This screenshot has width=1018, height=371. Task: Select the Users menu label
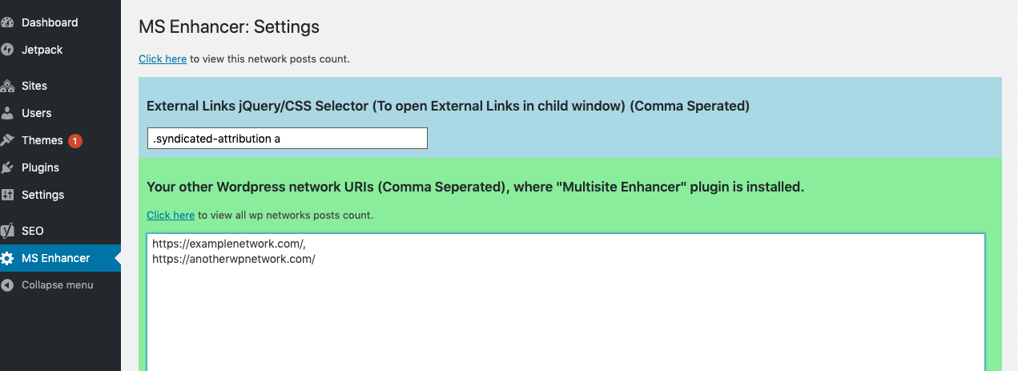(x=37, y=113)
